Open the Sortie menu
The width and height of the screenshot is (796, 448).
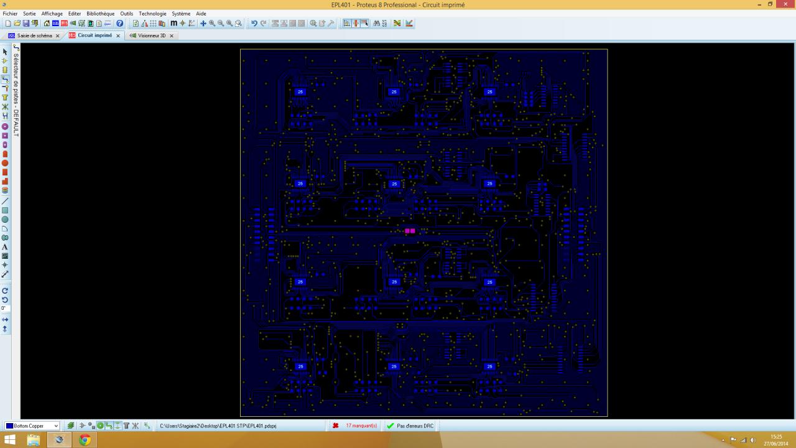click(29, 14)
